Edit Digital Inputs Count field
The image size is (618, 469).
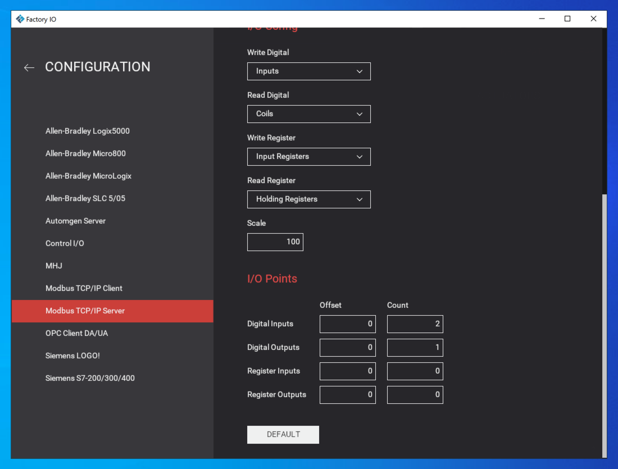click(415, 324)
